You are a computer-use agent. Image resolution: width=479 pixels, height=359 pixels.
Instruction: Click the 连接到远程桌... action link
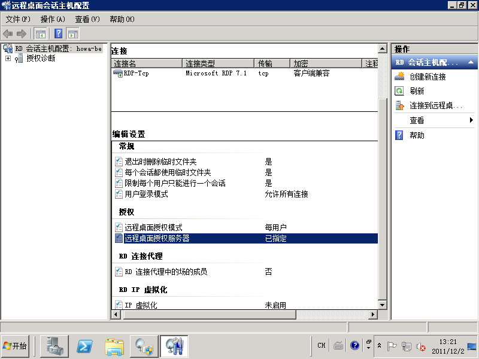(436, 106)
